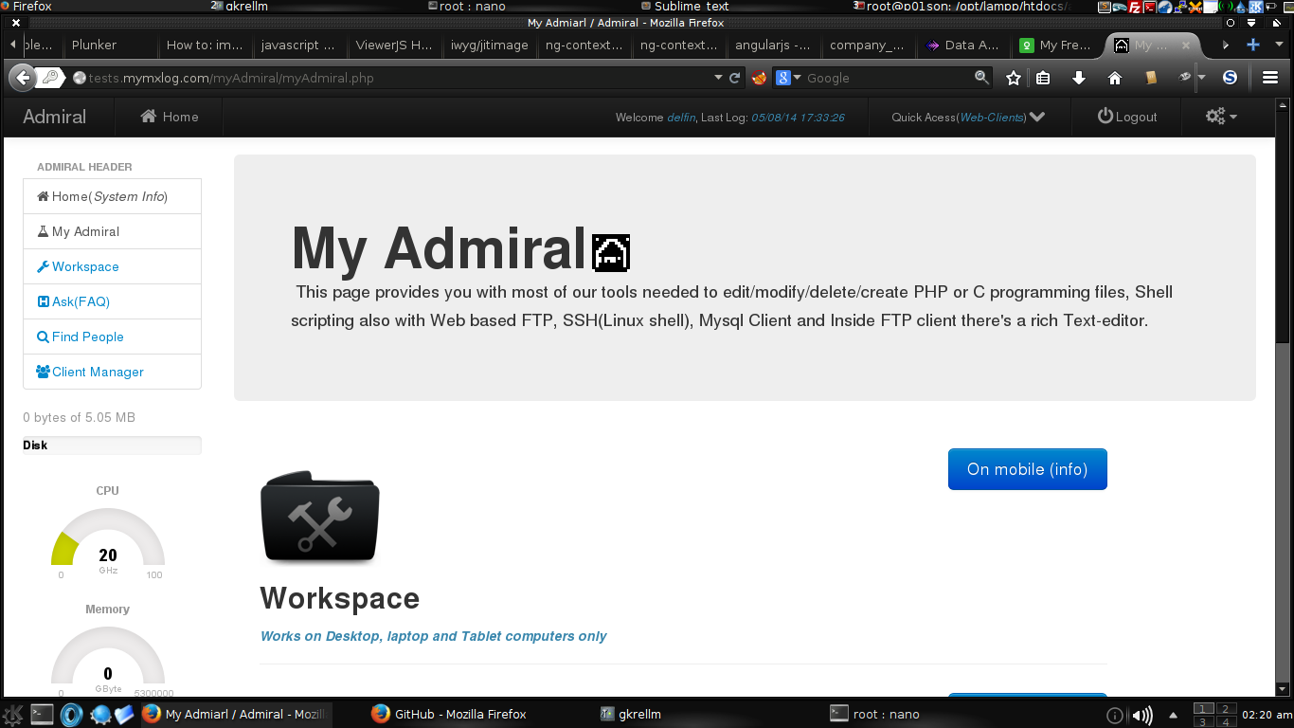Open Client Manager in the sidebar
The width and height of the screenshot is (1294, 728).
[98, 372]
